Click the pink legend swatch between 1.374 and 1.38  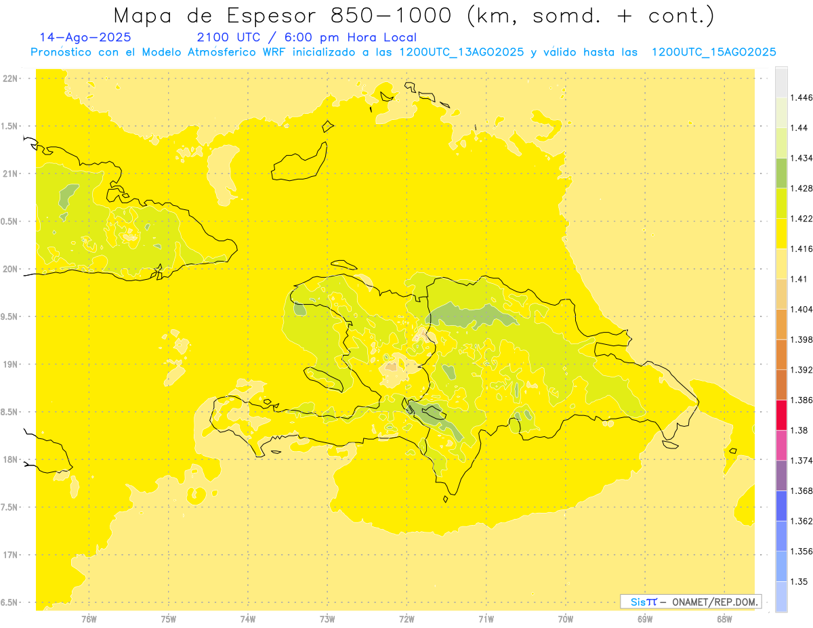pos(781,446)
